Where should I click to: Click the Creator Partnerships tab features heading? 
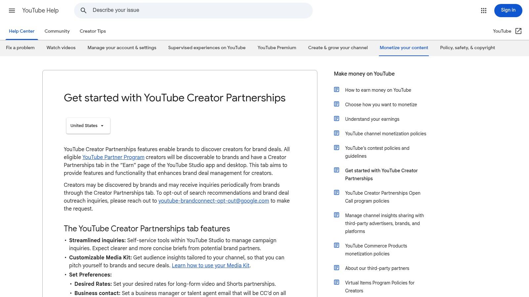point(147,228)
